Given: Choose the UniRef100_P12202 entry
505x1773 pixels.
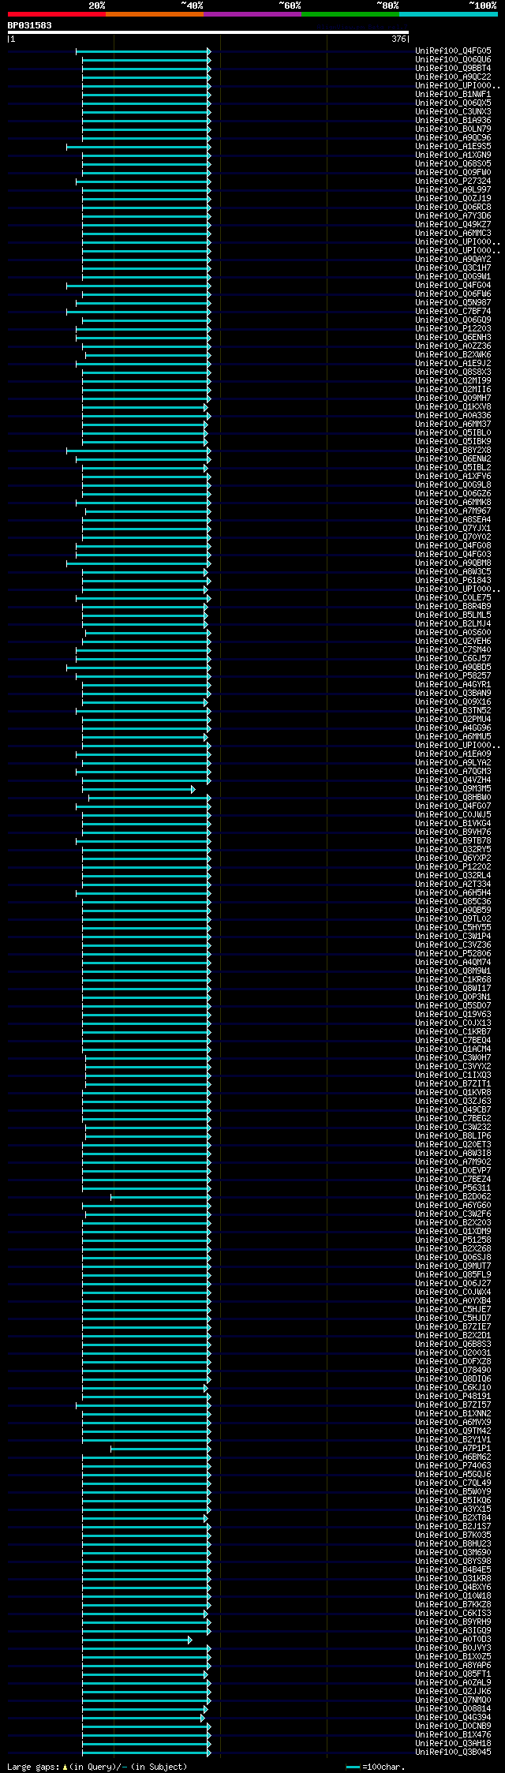Looking at the screenshot, I should click(453, 866).
